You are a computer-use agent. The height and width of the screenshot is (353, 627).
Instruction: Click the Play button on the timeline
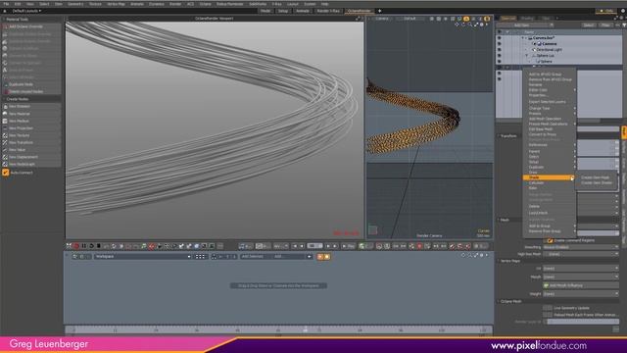pyautogui.click(x=349, y=246)
